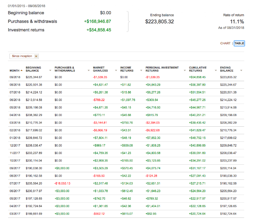This screenshot has width=253, height=219.
Task: Switch to the CHART view
Action: click(x=225, y=43)
